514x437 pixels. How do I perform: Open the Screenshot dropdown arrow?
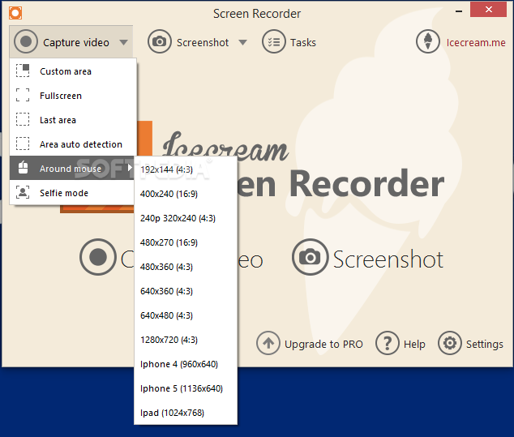coord(242,43)
